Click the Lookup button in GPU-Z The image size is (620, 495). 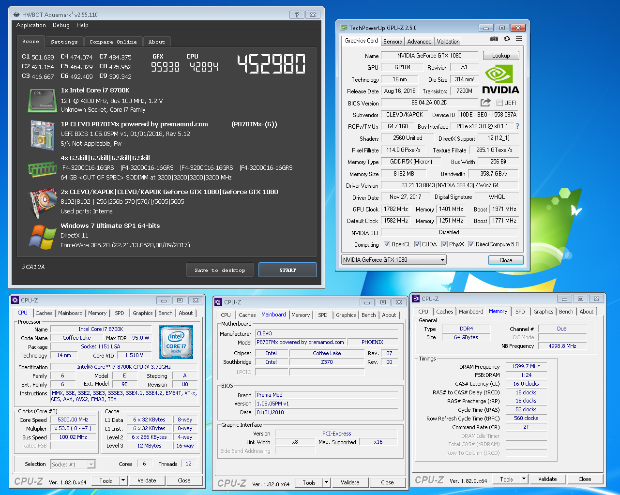coord(501,56)
